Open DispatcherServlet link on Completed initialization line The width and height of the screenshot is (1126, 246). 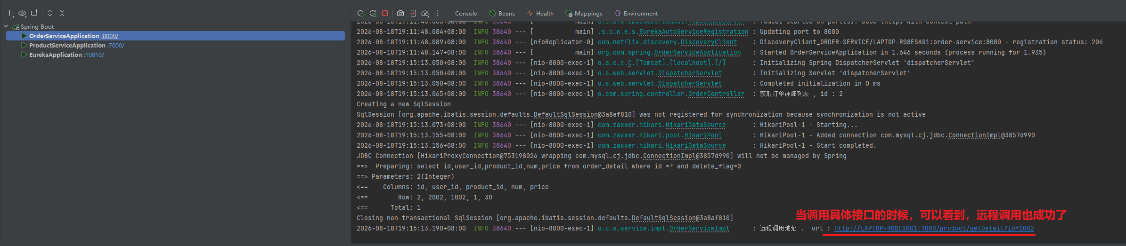[x=690, y=84]
